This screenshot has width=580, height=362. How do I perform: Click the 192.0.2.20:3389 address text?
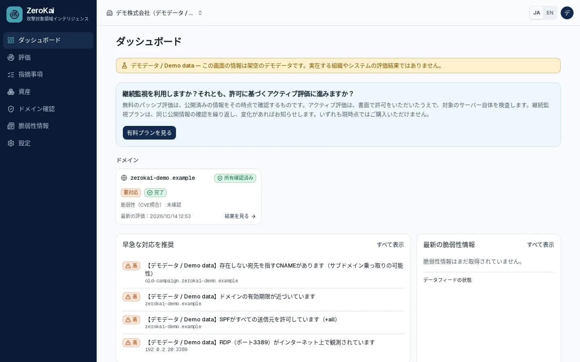tap(166, 350)
